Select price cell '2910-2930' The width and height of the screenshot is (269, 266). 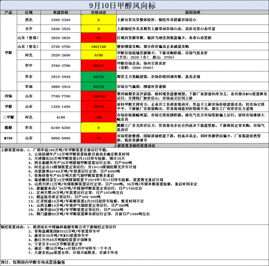point(61,77)
